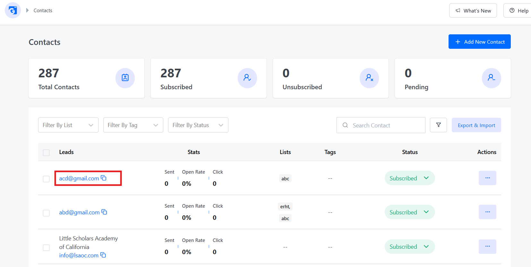531x267 pixels.
Task: Open actions menu for Little Scholars Academy row
Action: pos(487,246)
